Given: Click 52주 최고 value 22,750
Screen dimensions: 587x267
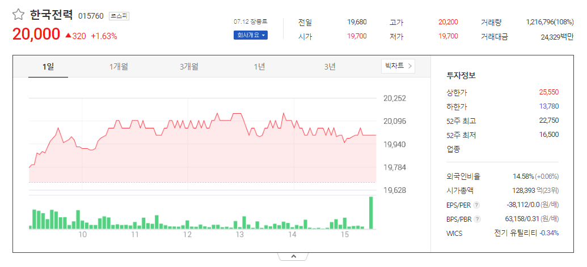Looking at the screenshot, I should [549, 120].
